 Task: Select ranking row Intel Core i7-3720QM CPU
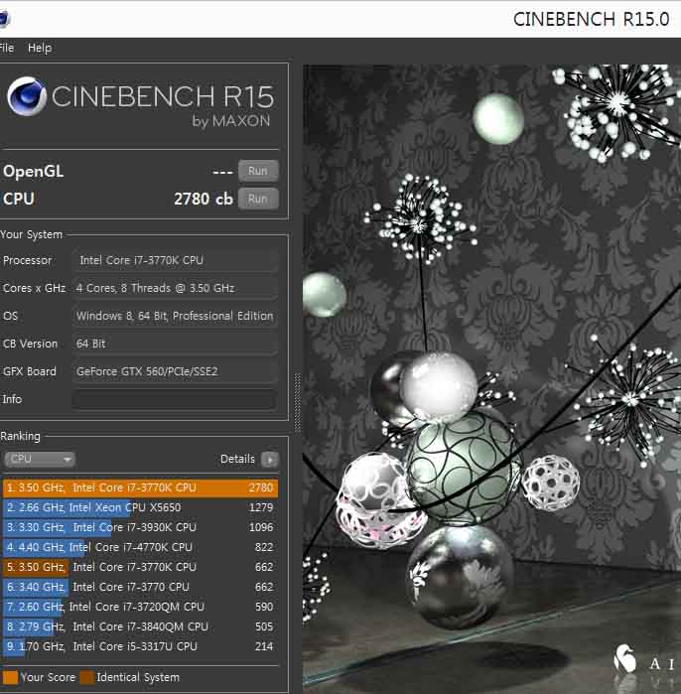[x=140, y=607]
